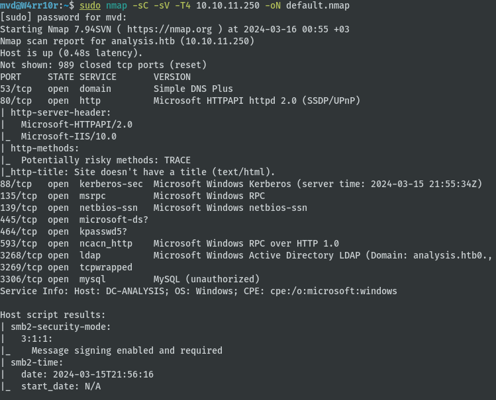Click the mvd@W4rr10r prompt text

point(29,5)
